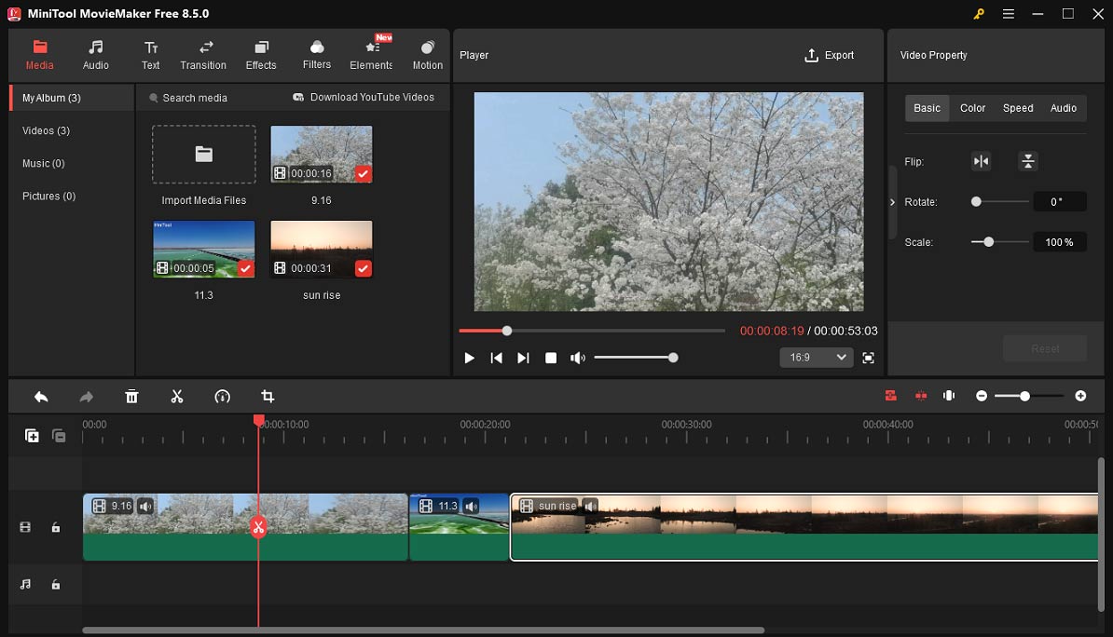This screenshot has width=1113, height=637.
Task: Select the Split (scissors) tool in the timeline toolbar
Action: (177, 396)
